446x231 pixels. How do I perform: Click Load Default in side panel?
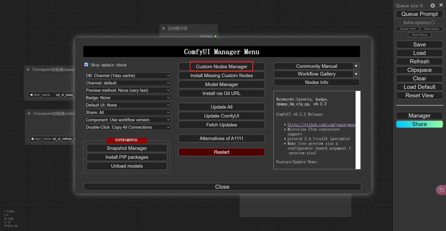tap(419, 87)
